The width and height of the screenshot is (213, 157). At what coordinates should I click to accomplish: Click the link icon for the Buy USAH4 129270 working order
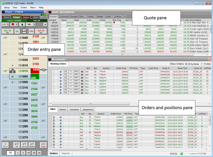point(82,93)
